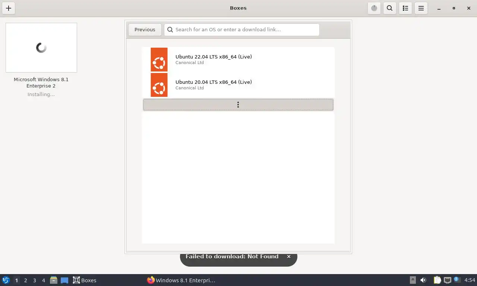Screen dimensions: 477x286
Task: Switch to workspace 2
Action: (x=25, y=280)
